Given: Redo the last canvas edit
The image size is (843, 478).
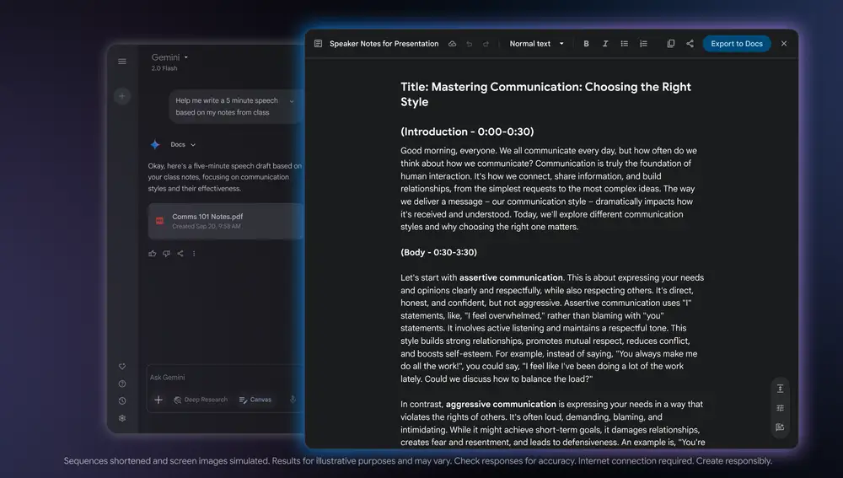Looking at the screenshot, I should point(486,44).
